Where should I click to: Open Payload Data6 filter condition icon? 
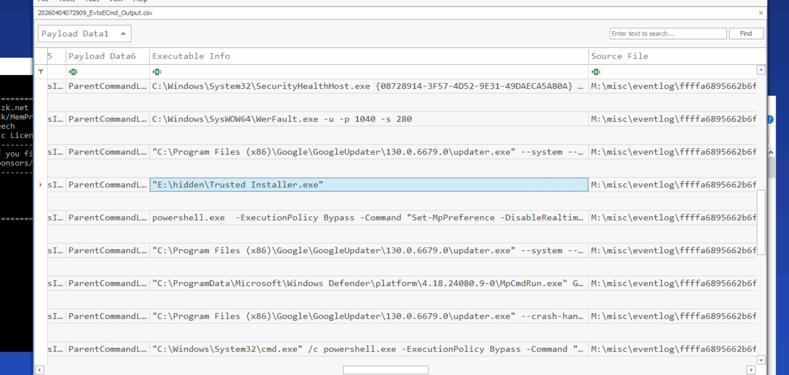(x=73, y=72)
